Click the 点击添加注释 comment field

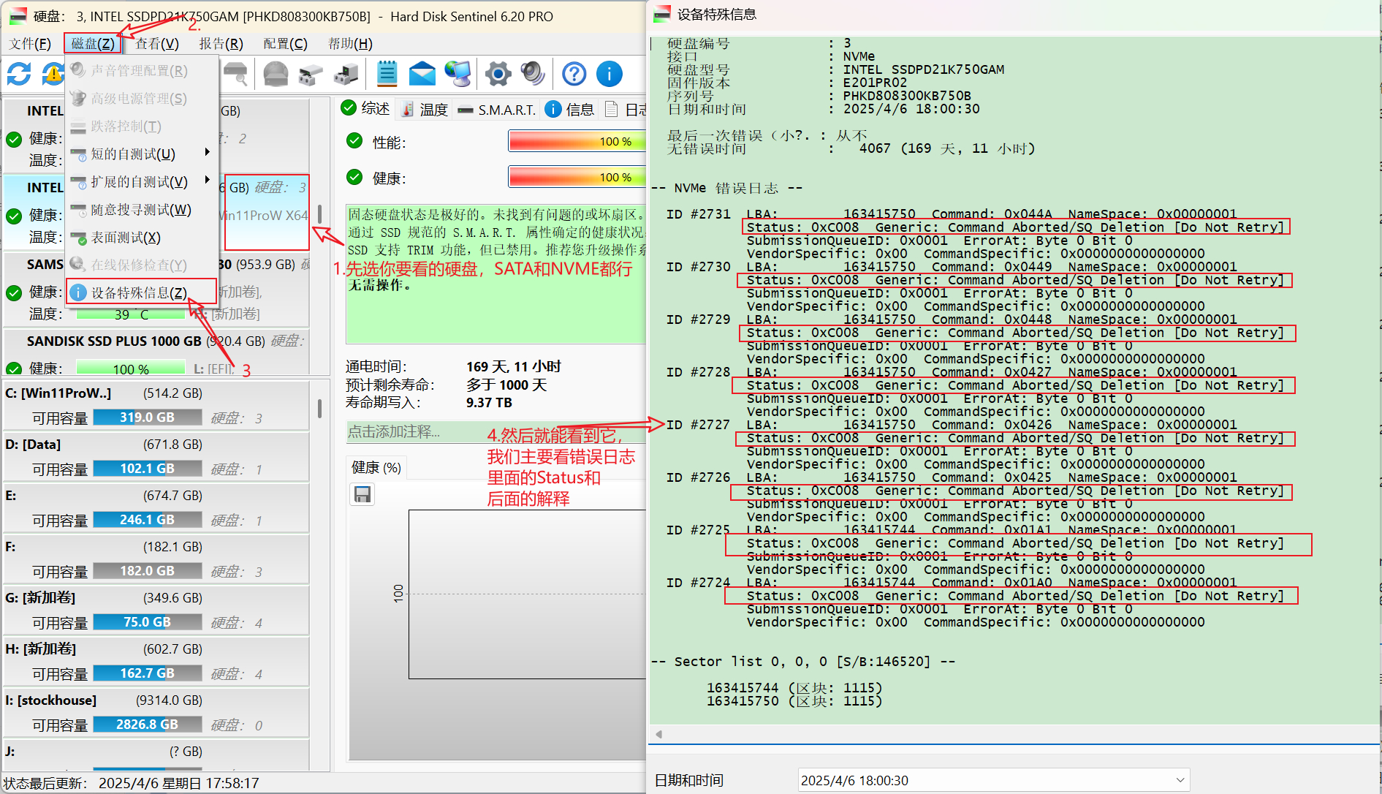point(496,432)
